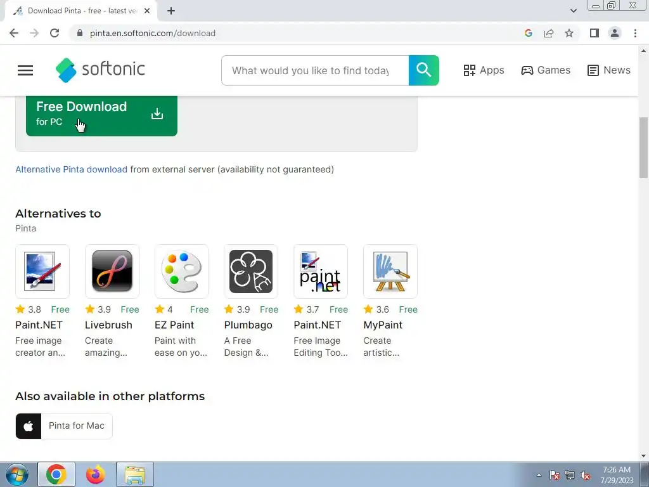
Task: Click the Softonic logo
Action: pyautogui.click(x=100, y=70)
